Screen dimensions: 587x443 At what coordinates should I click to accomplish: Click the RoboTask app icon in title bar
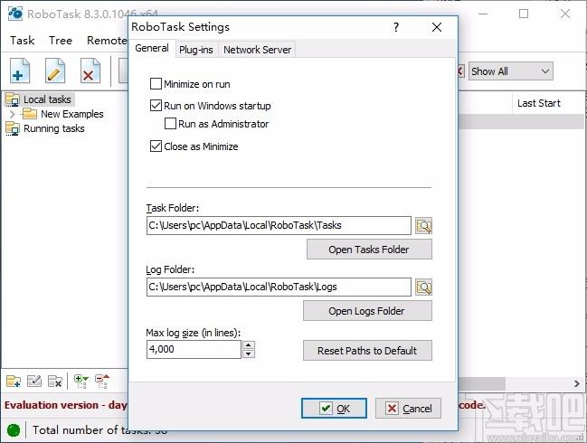pos(15,14)
